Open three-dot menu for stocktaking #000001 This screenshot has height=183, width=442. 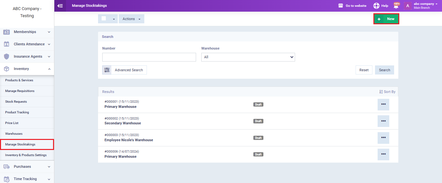(383, 105)
